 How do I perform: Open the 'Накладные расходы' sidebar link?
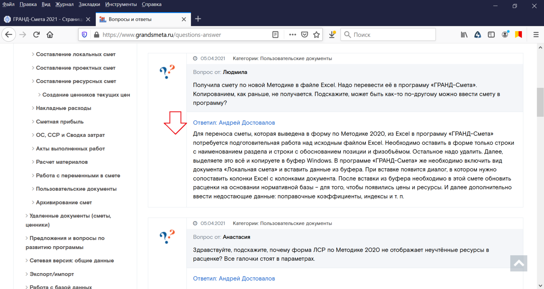63,108
